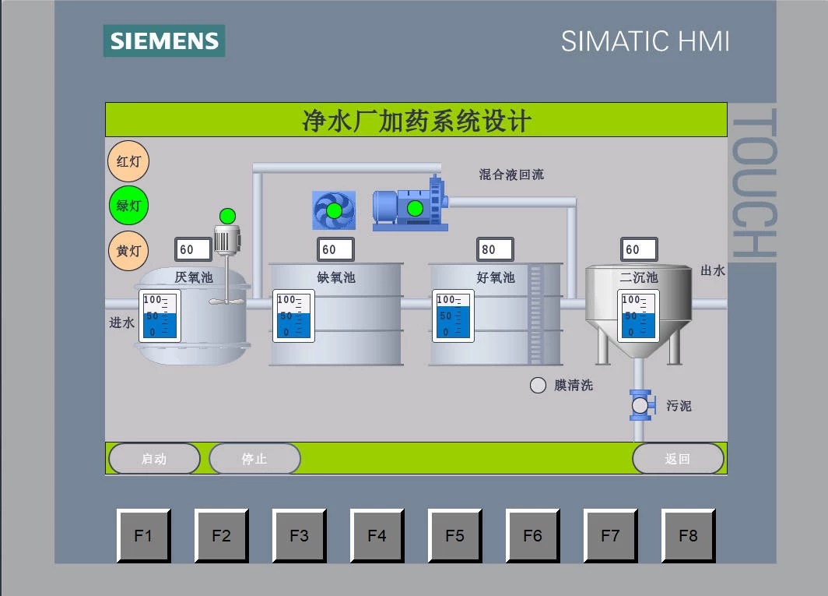The image size is (828, 596).
Task: Click the level gauge on 缺氧池
Action: coord(293,316)
